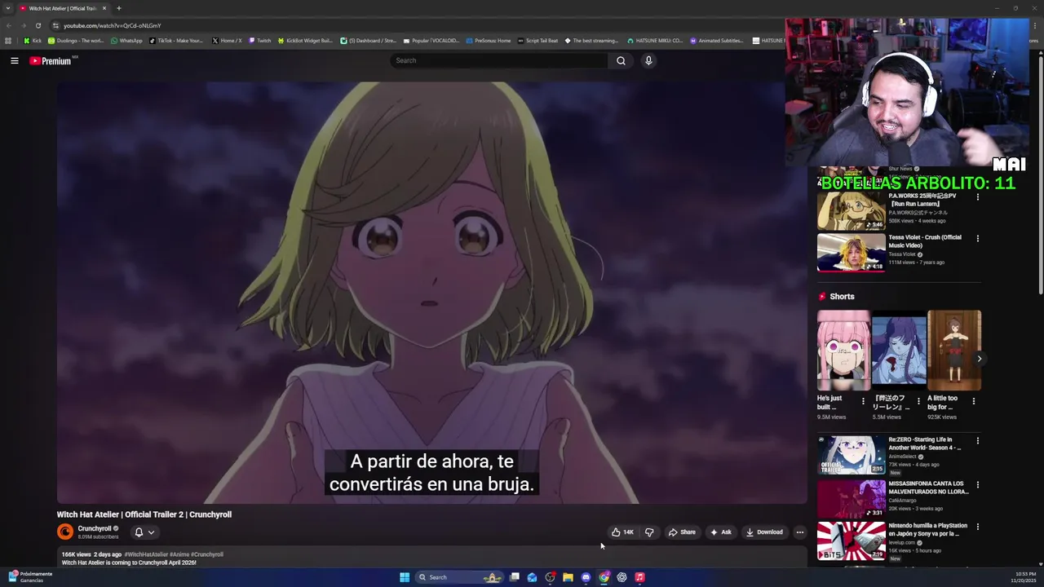Image resolution: width=1044 pixels, height=587 pixels.
Task: Open the KickBot Widget Builder bookmark
Action: (x=305, y=40)
